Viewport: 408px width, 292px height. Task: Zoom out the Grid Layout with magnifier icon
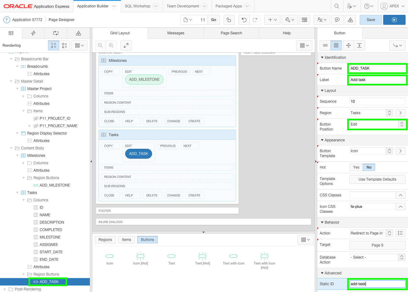coord(100,45)
